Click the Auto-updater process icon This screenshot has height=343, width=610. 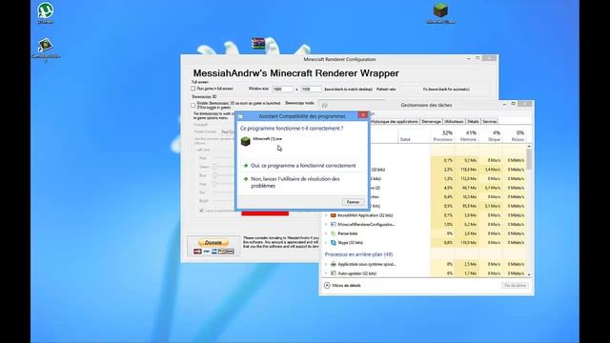pyautogui.click(x=333, y=273)
